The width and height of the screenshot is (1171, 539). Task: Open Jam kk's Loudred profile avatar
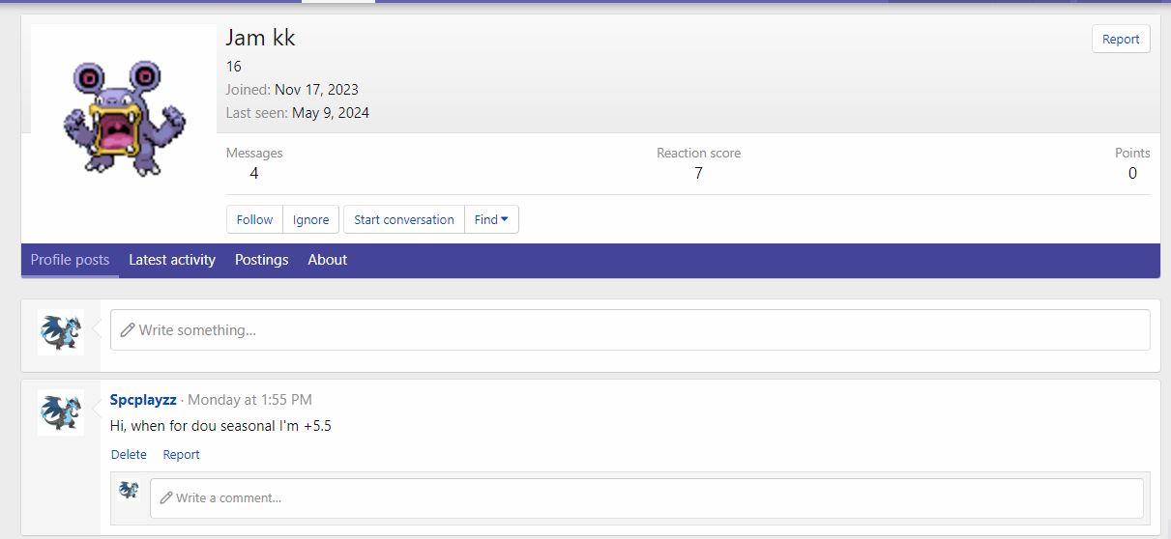[123, 116]
